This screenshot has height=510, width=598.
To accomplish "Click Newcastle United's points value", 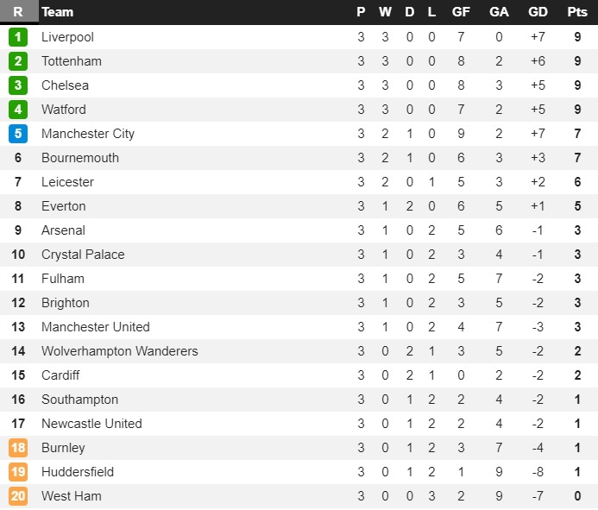I will click(x=577, y=424).
